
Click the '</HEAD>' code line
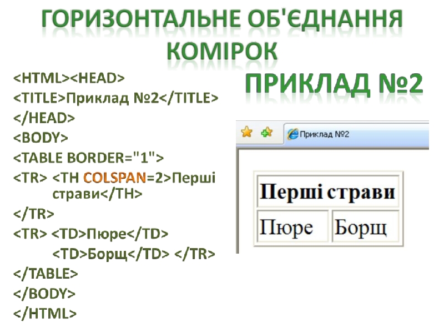(44, 118)
